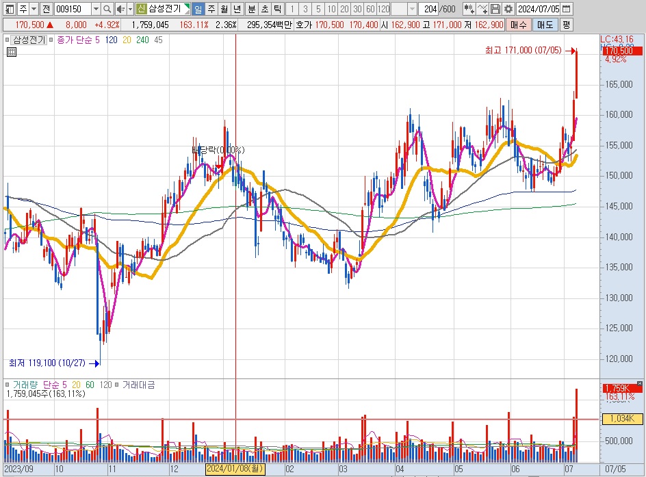Click the magenta 5-period MA label
Image resolution: width=646 pixels, height=477 pixels.
click(97, 40)
